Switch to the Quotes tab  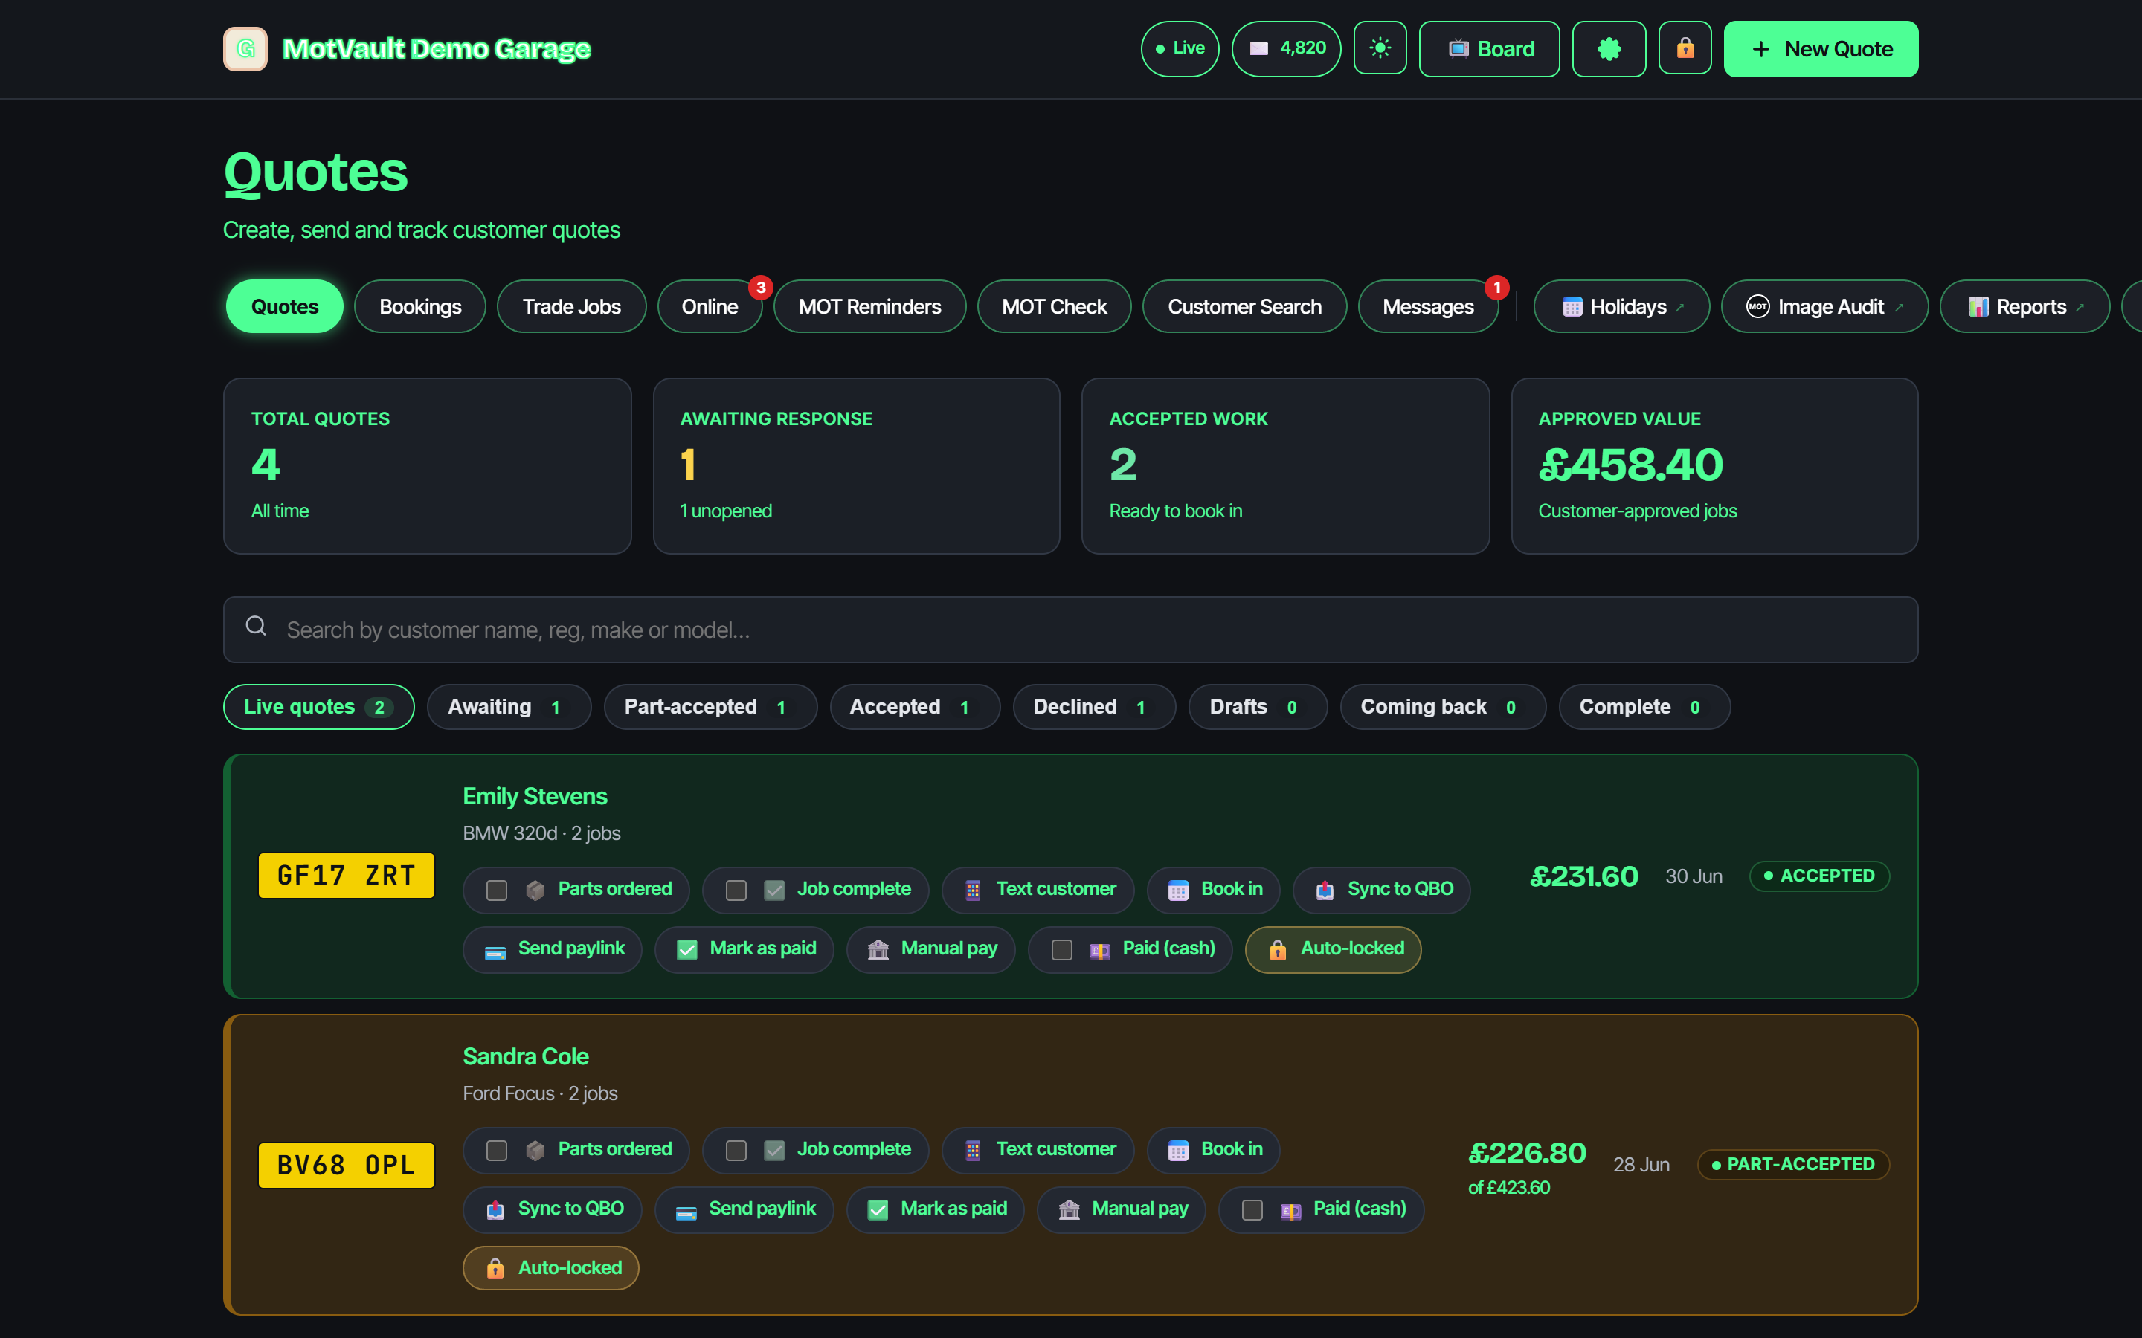coord(284,306)
